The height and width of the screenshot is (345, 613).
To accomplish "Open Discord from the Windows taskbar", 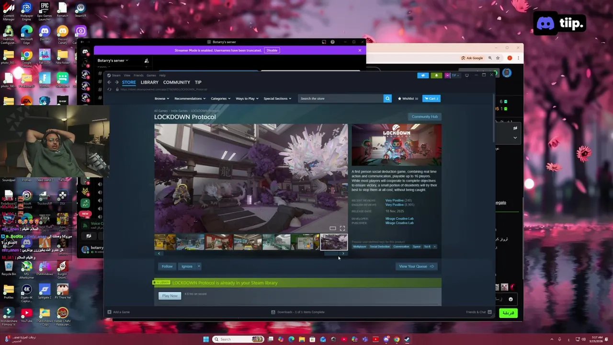I will pyautogui.click(x=386, y=339).
